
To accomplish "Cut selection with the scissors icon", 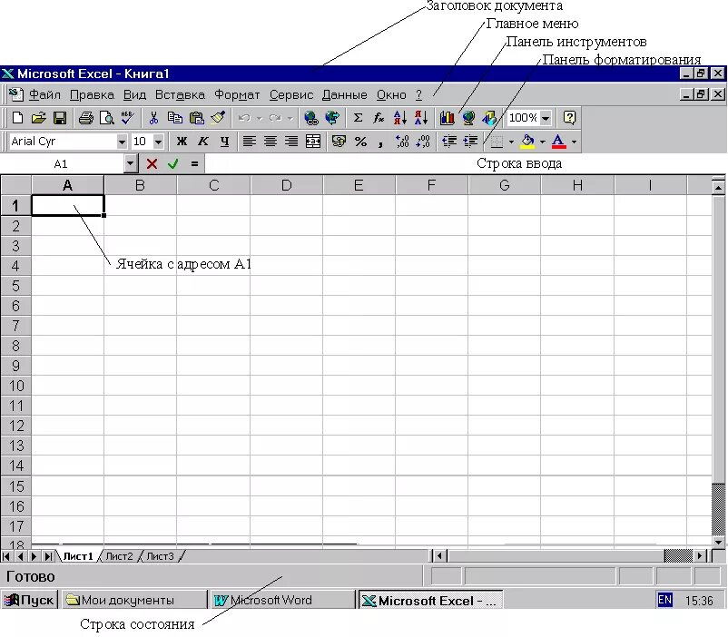I will [x=153, y=118].
